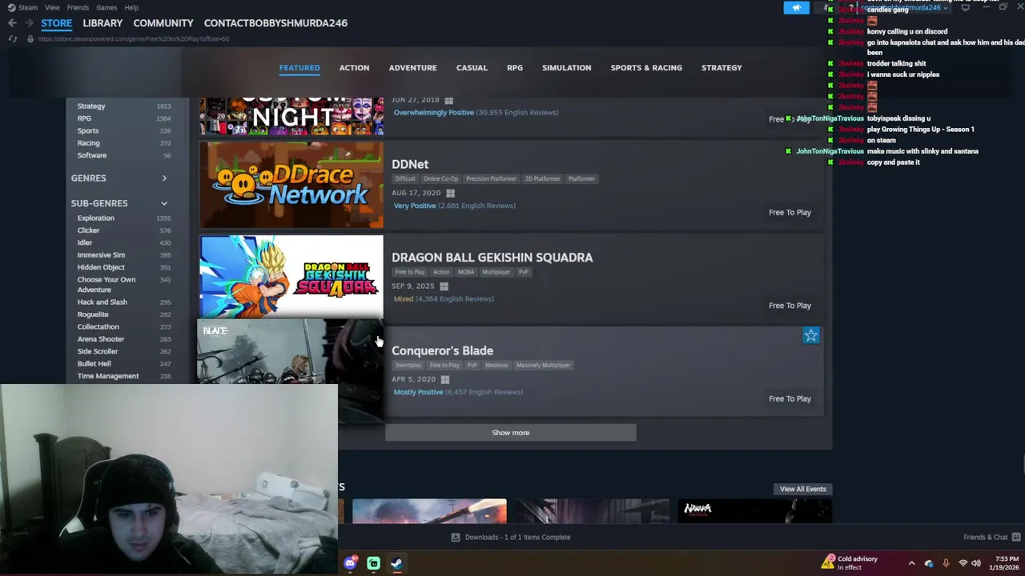Open Discord from the taskbar
This screenshot has width=1025, height=576.
(x=350, y=563)
